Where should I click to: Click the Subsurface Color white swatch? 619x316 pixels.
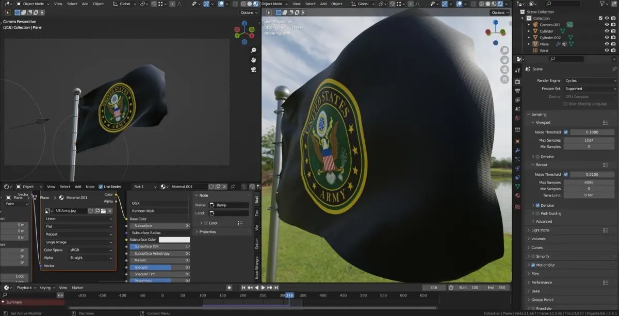pos(174,240)
